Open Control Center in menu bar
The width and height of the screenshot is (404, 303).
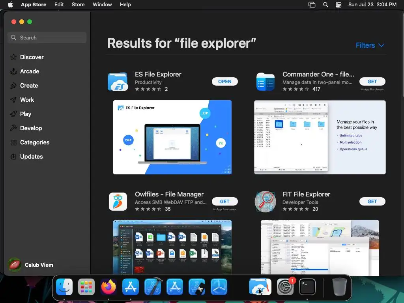[338, 5]
